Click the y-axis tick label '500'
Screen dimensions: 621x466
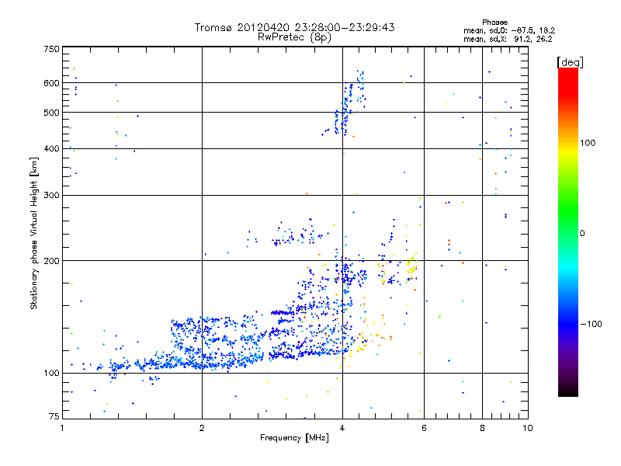pos(51,113)
